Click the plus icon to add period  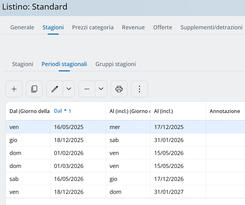[14, 89]
